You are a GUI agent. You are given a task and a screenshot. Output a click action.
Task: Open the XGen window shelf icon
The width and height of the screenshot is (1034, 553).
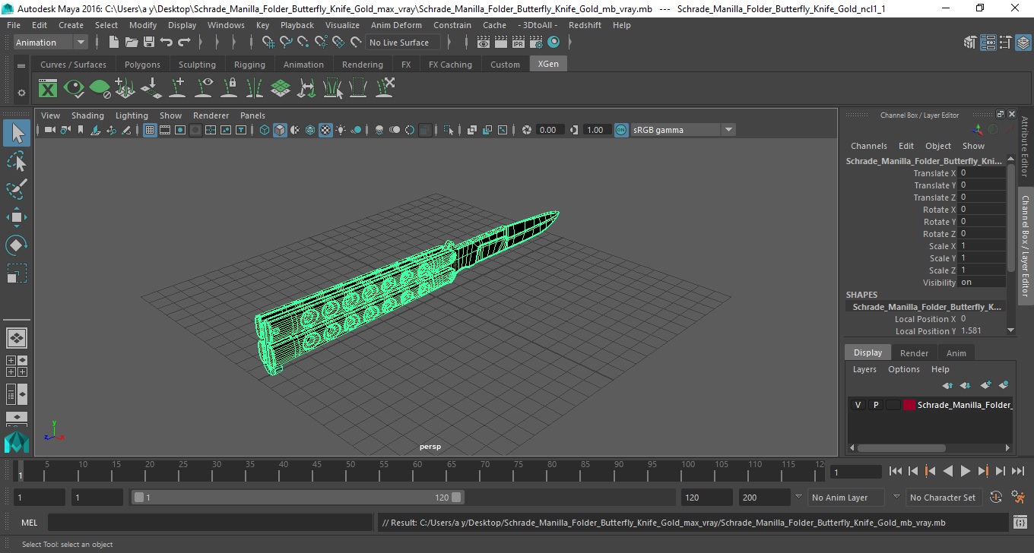click(48, 89)
